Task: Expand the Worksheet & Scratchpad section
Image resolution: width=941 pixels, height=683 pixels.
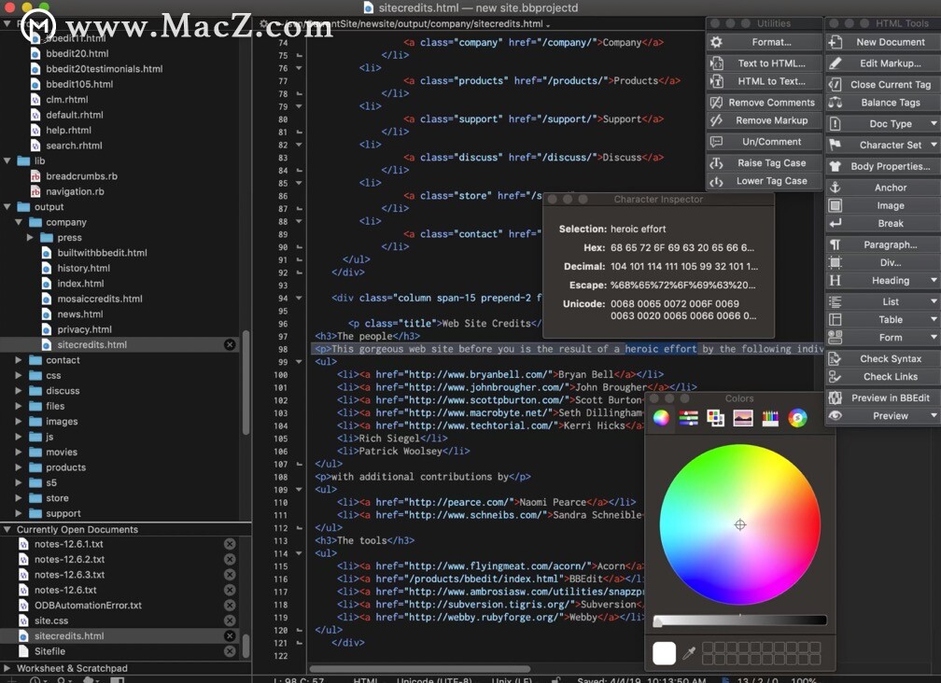Action: point(7,668)
